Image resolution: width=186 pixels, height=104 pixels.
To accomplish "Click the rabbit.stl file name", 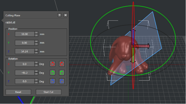I will point(10,22).
